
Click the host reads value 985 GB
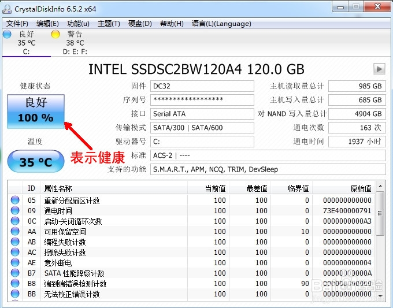coord(357,86)
